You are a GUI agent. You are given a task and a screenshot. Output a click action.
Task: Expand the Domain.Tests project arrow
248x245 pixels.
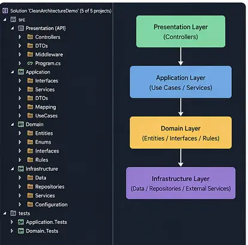point(12,231)
